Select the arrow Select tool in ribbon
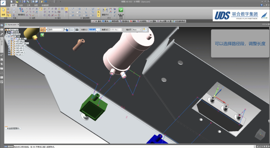The height and width of the screenshot is (148, 270). (x=4, y=11)
